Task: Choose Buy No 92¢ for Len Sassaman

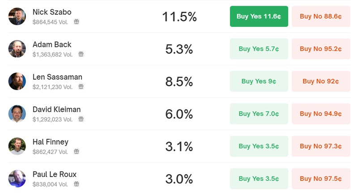Action: tap(321, 81)
